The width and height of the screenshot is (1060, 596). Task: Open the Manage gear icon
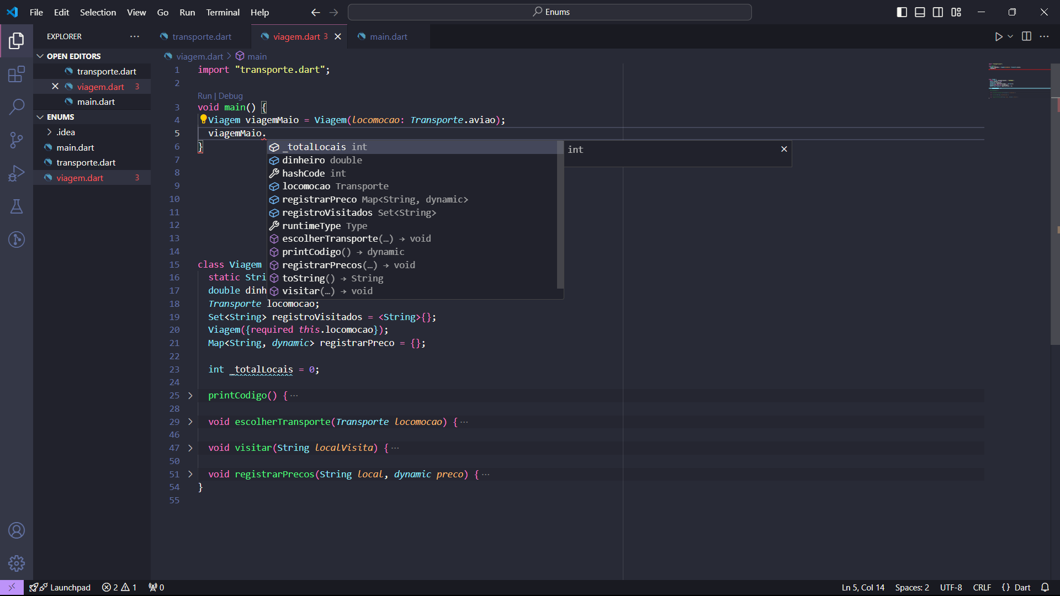point(17,563)
